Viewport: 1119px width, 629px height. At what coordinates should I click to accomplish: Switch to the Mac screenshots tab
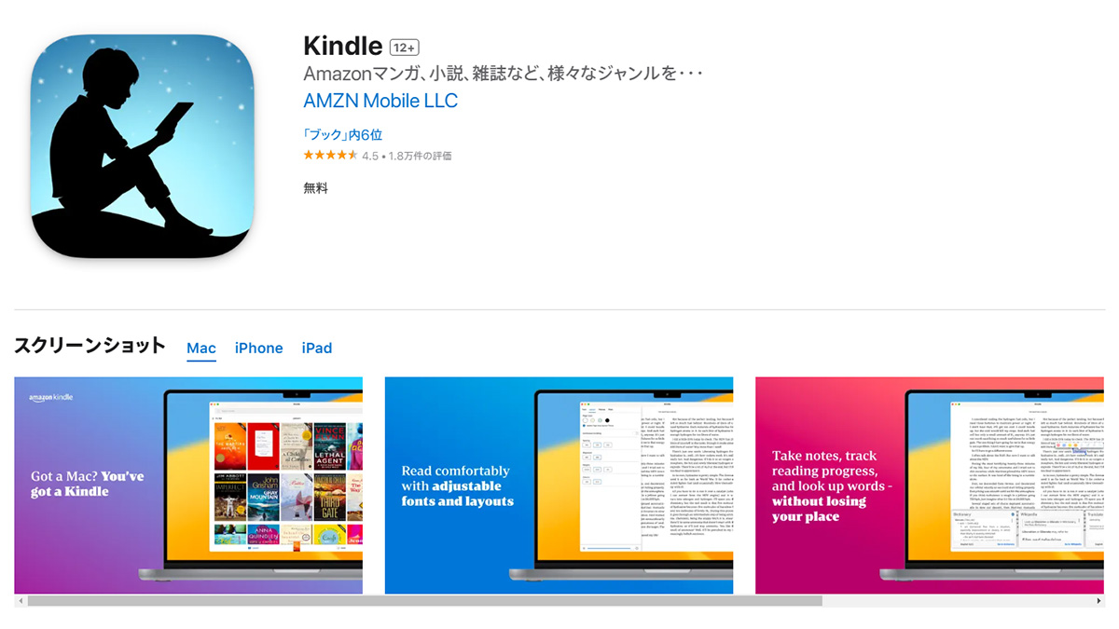click(201, 348)
